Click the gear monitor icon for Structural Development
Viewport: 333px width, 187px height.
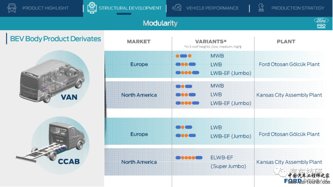pos(92,8)
